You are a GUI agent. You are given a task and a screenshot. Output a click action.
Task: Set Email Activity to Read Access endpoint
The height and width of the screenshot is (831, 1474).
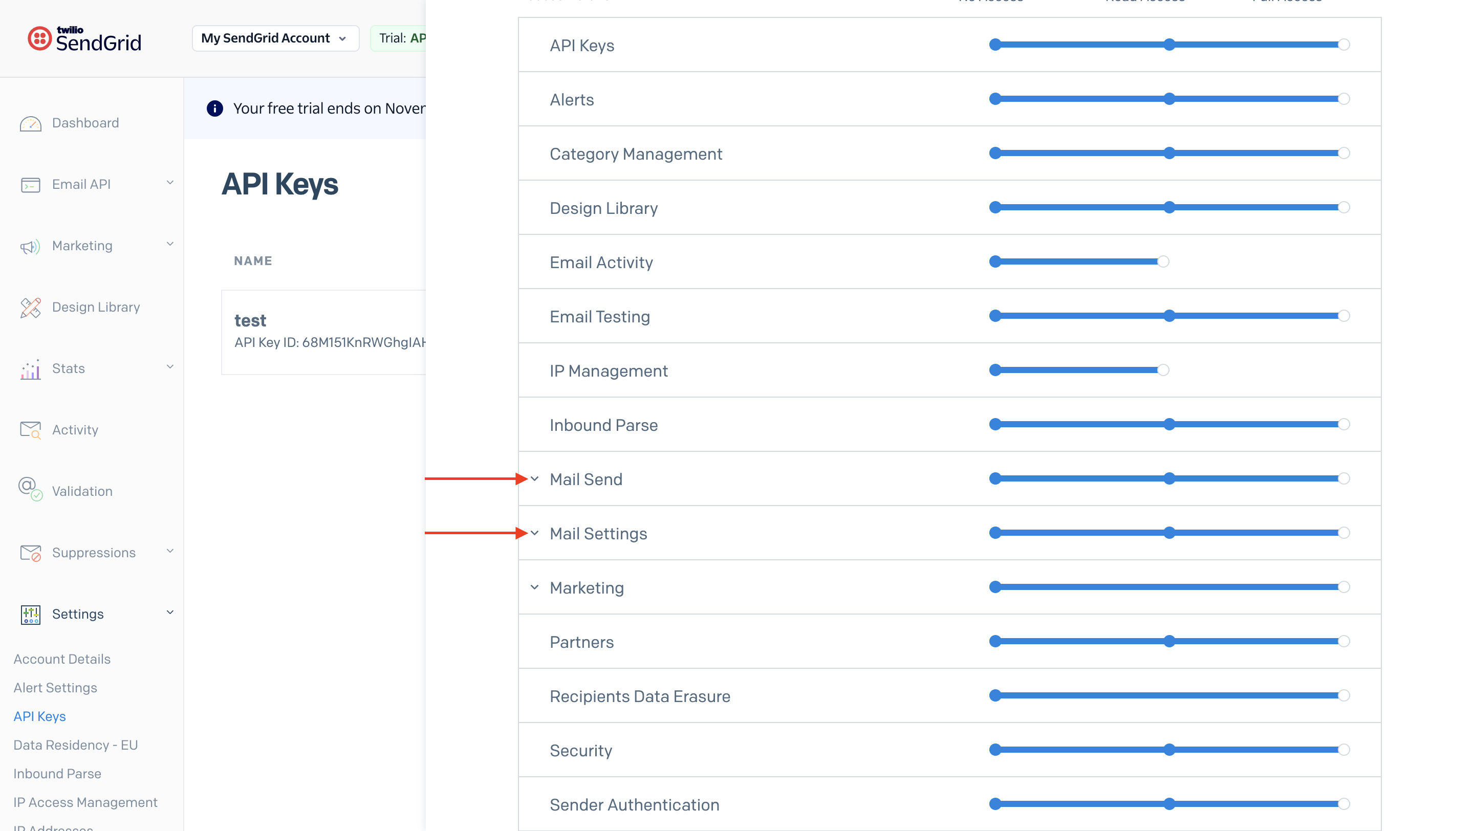click(x=1163, y=262)
